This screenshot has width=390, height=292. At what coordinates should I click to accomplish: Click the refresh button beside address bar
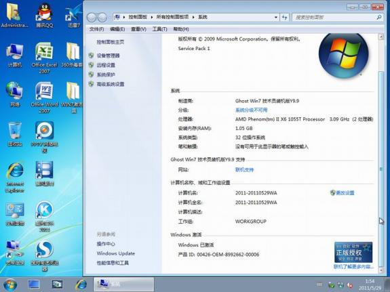click(x=285, y=18)
